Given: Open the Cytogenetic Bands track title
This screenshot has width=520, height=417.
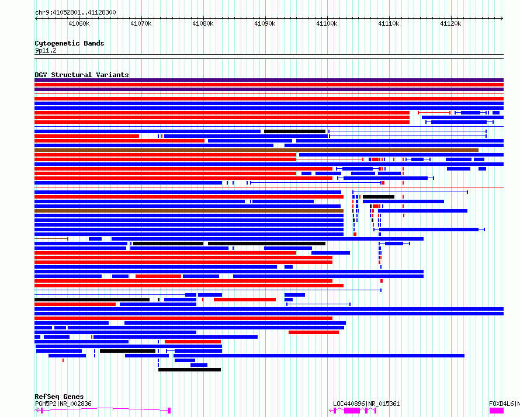Looking at the screenshot, I should point(70,43).
